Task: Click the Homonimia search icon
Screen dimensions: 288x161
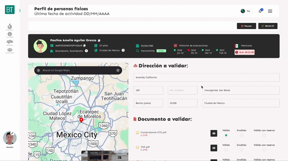Action: pyautogui.click(x=137, y=51)
